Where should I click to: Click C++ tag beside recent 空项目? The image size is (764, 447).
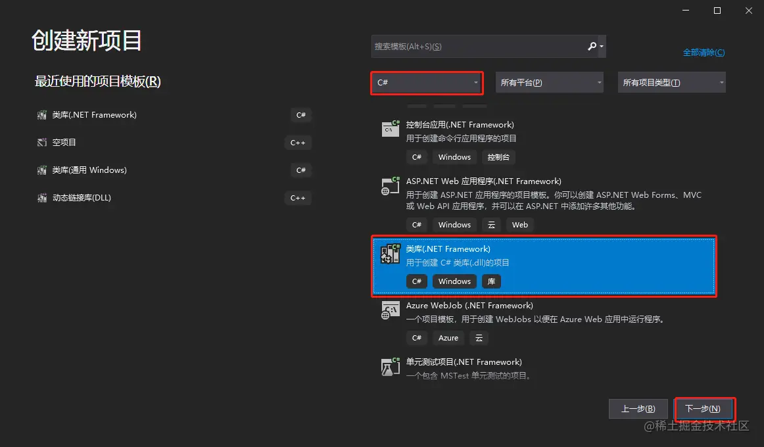coord(298,143)
